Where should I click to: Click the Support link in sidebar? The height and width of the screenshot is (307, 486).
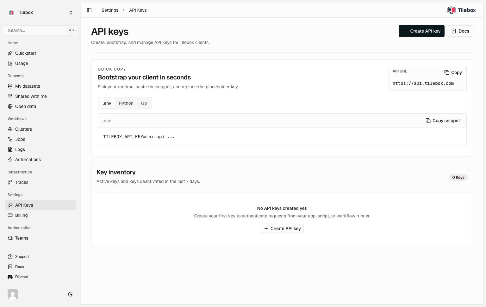(x=40, y=257)
